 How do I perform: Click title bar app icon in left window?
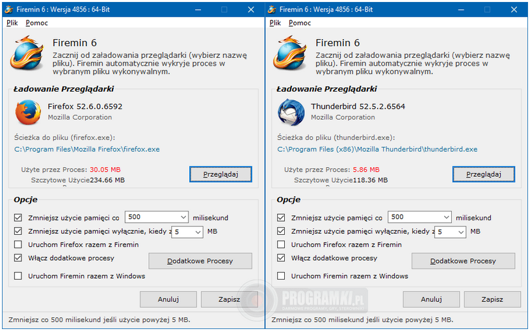pos(9,10)
